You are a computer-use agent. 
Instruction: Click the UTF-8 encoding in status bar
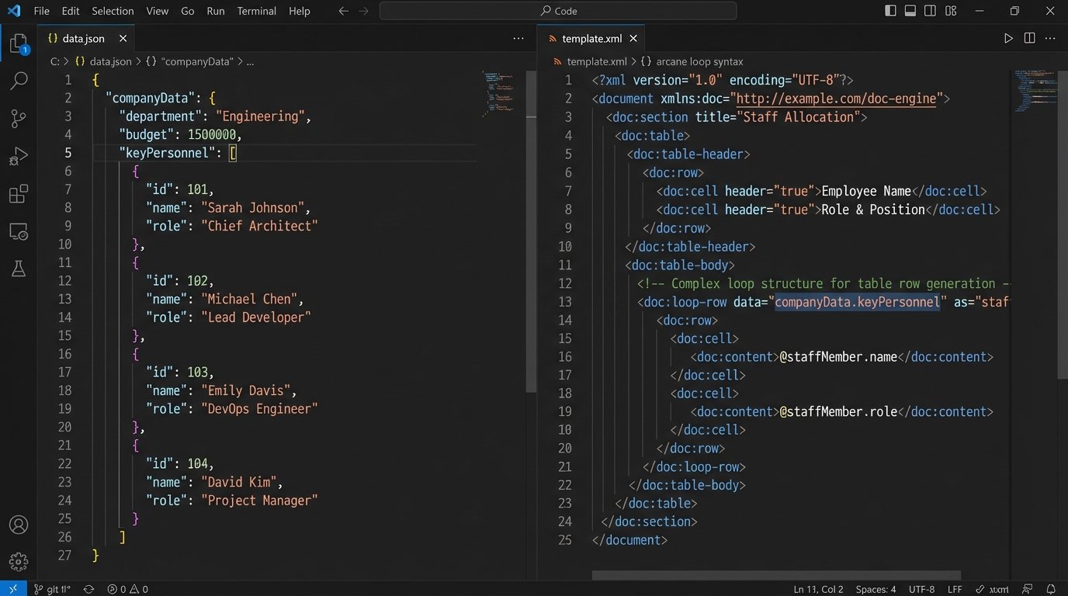pos(921,589)
